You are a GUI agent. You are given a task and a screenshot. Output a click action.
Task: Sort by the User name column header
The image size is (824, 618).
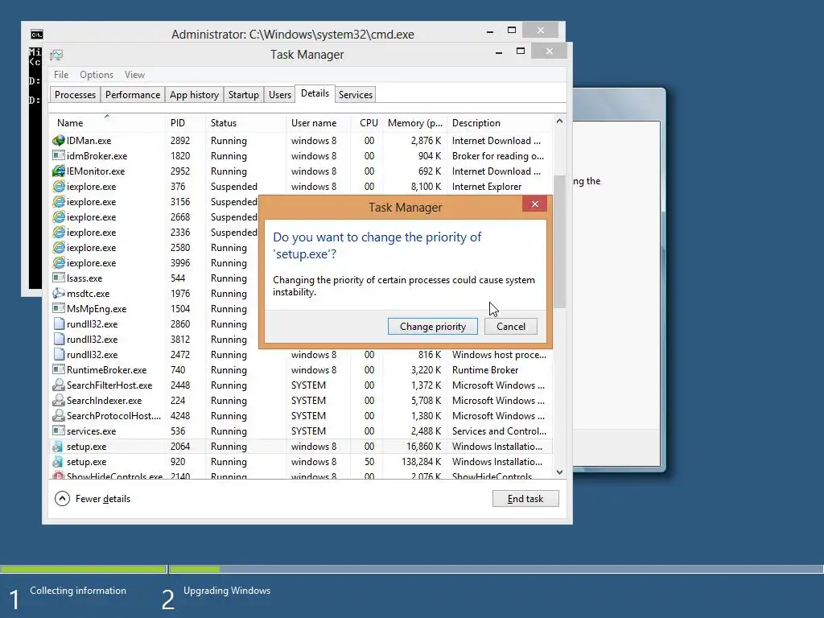click(x=318, y=123)
